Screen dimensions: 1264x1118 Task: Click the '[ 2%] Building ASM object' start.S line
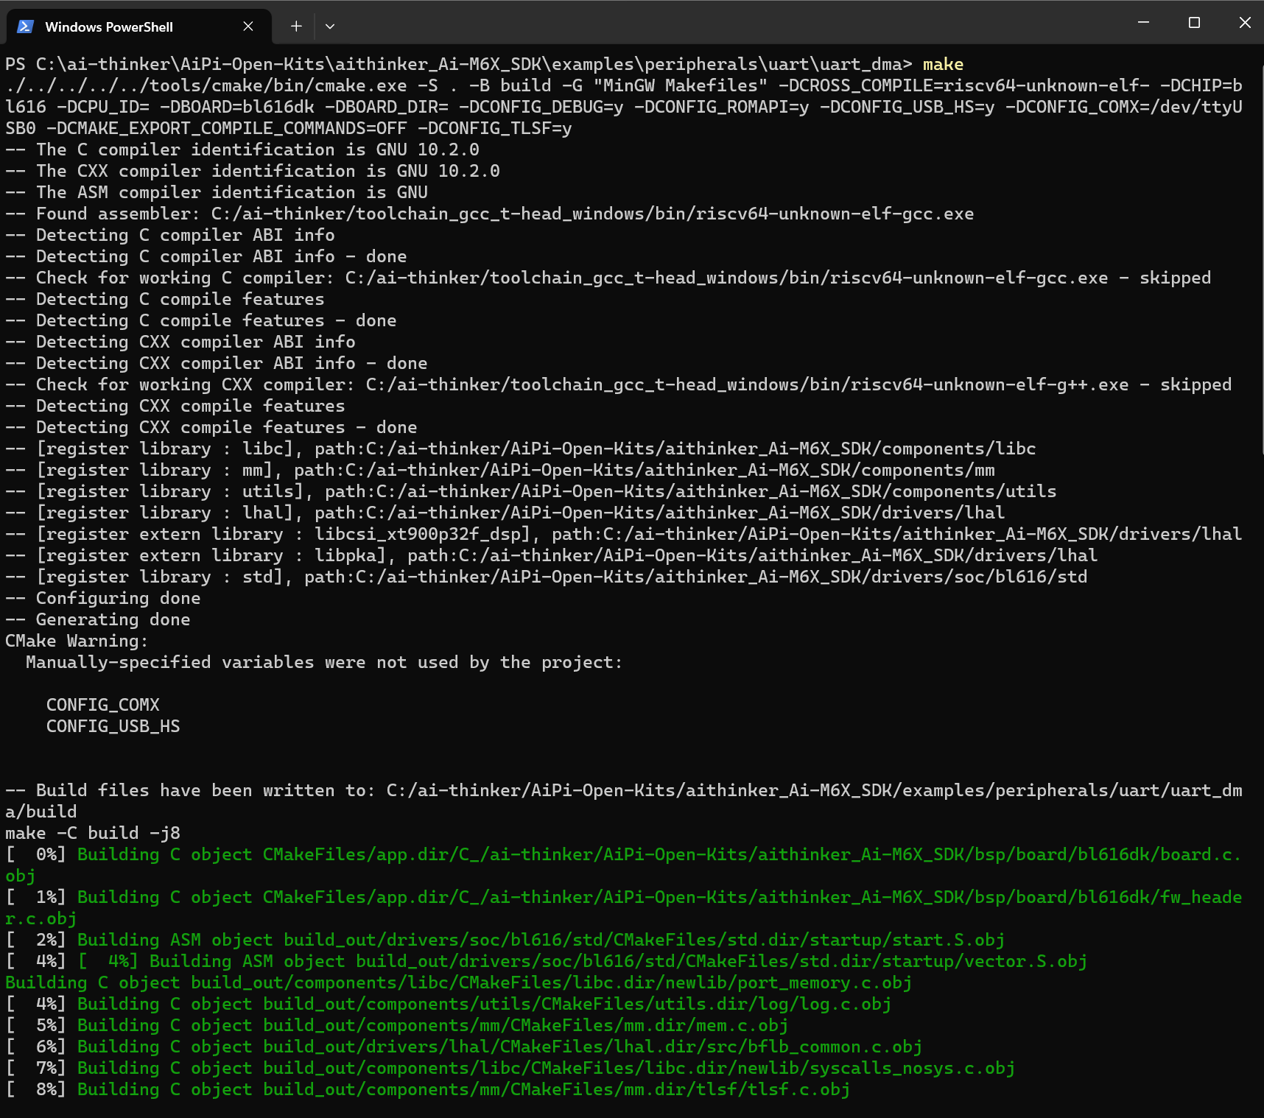click(505, 941)
